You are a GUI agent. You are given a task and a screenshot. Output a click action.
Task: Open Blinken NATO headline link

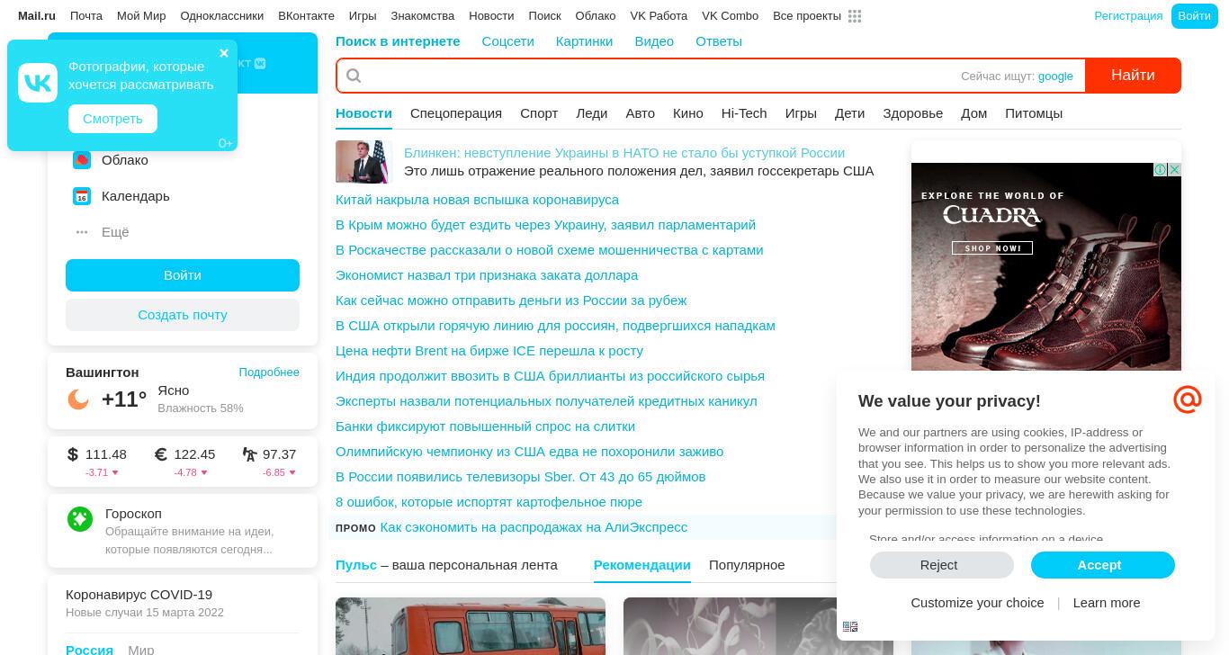pyautogui.click(x=624, y=153)
